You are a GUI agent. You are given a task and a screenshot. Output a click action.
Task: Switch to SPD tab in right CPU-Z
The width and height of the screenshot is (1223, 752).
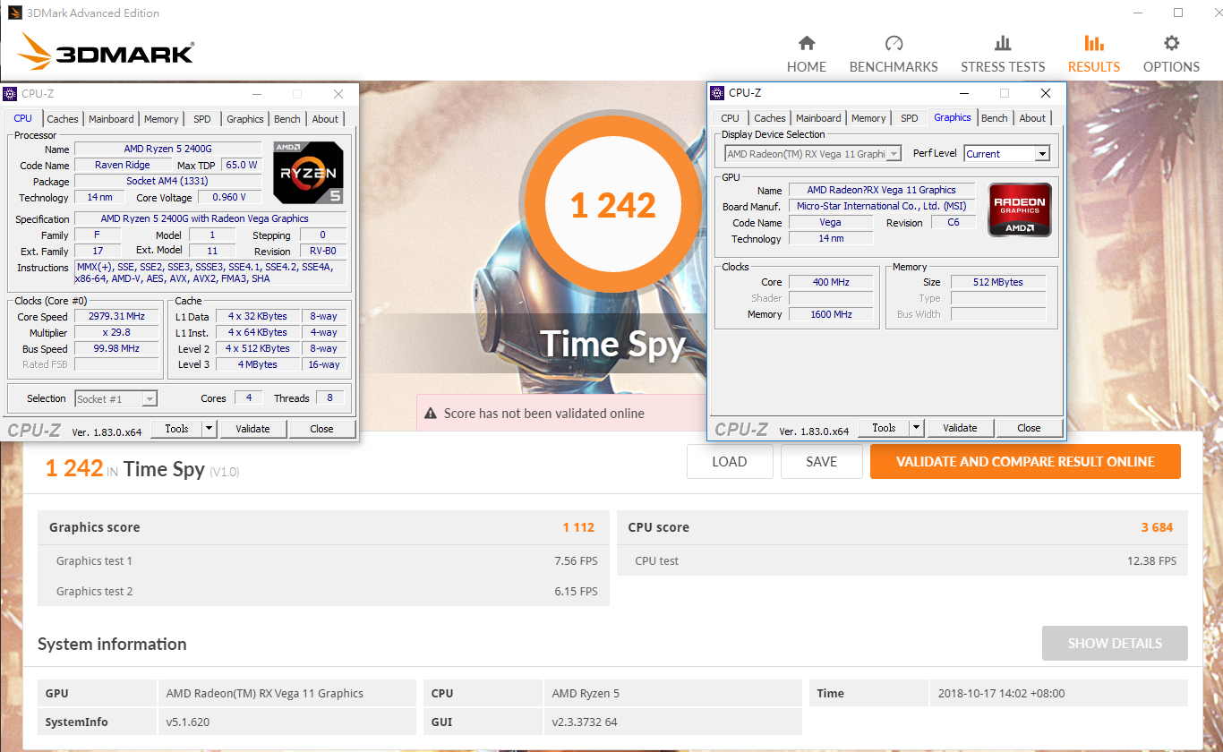pos(910,118)
